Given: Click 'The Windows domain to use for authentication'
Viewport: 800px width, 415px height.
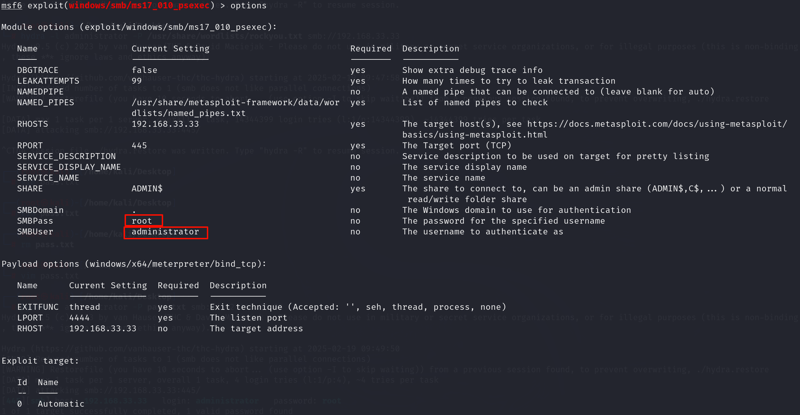Looking at the screenshot, I should (516, 210).
